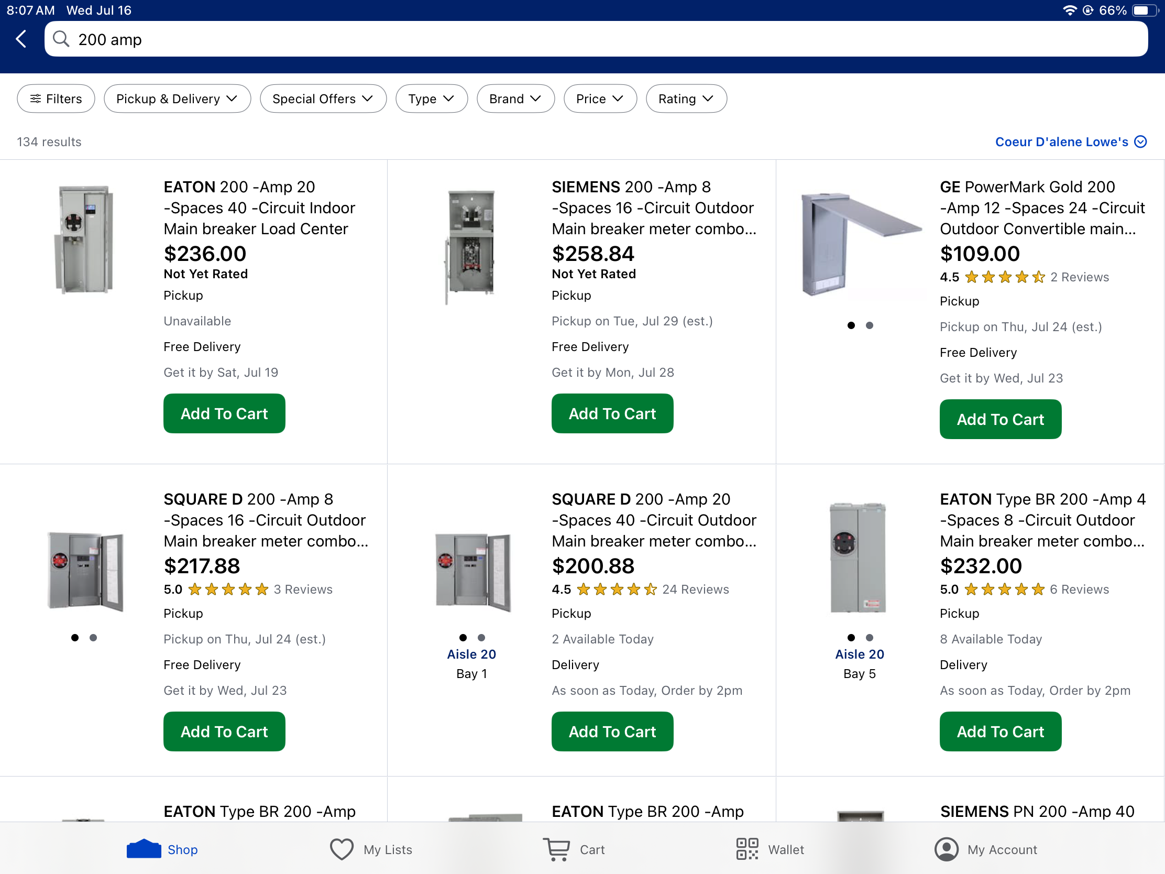The height and width of the screenshot is (874, 1165).
Task: Select second image dot on GE PowerMark
Action: click(870, 325)
